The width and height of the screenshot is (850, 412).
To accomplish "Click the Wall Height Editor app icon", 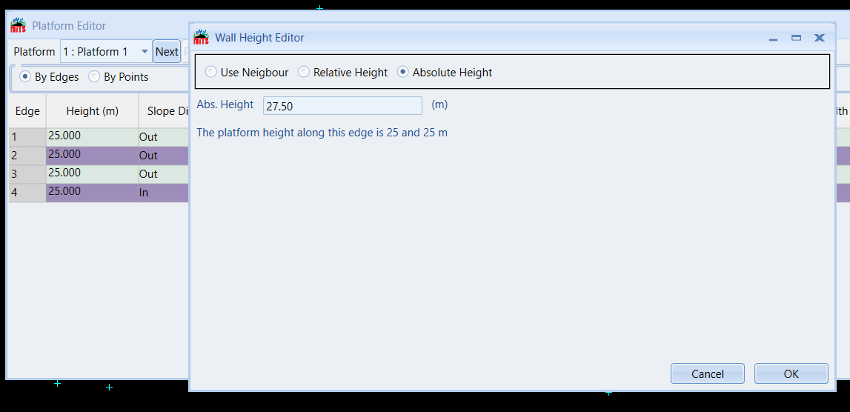I will (x=201, y=37).
